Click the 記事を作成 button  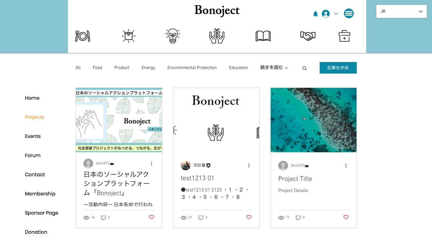pyautogui.click(x=338, y=68)
